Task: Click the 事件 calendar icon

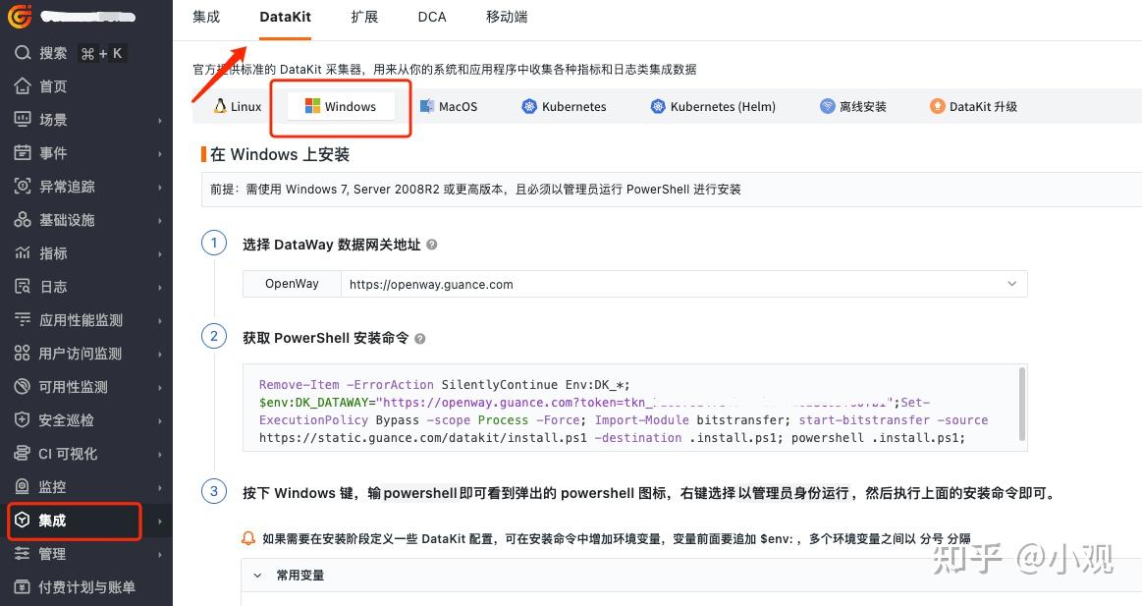Action: pos(23,152)
